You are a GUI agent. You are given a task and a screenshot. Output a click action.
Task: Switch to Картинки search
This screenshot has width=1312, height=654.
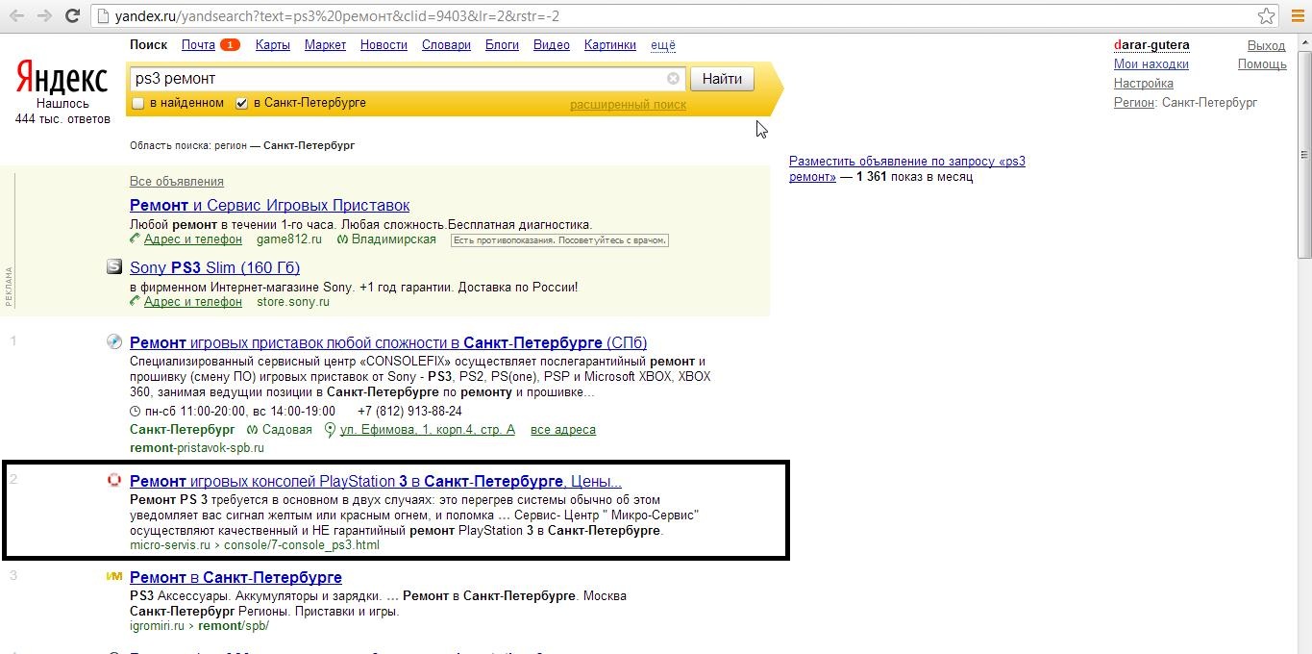(609, 45)
